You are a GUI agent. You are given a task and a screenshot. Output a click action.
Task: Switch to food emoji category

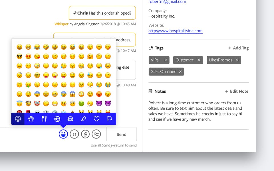(x=44, y=119)
